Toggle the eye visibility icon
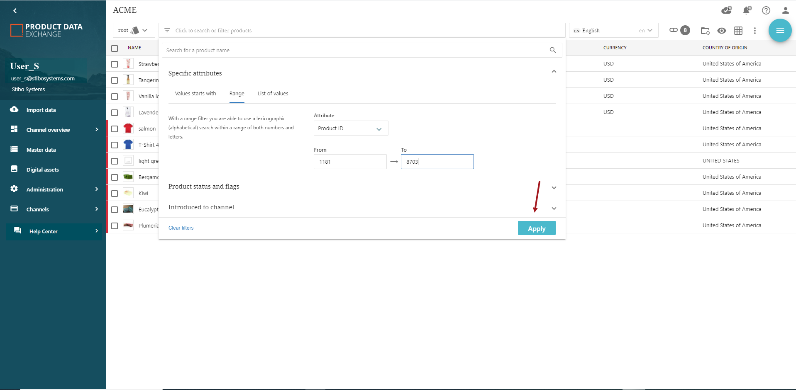The width and height of the screenshot is (796, 390). tap(722, 31)
